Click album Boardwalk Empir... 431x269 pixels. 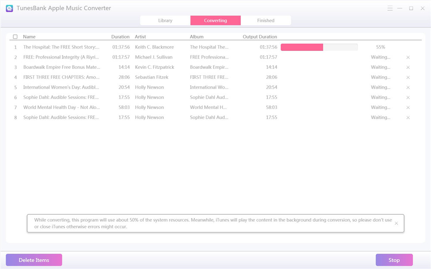209,67
